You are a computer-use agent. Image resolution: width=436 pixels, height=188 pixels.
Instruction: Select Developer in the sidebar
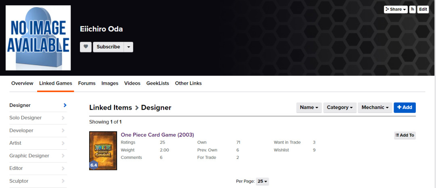(38, 131)
